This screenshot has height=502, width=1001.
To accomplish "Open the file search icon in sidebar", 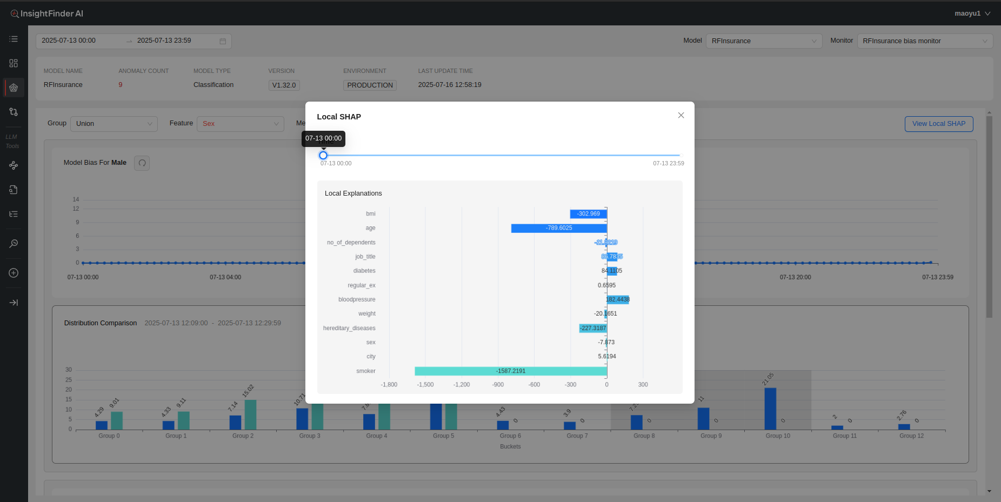I will [x=14, y=190].
